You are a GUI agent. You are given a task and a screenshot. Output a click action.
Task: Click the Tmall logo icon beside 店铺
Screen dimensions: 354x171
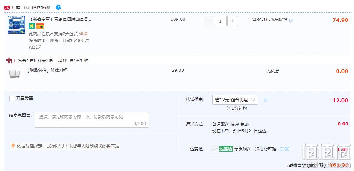coord(7,8)
